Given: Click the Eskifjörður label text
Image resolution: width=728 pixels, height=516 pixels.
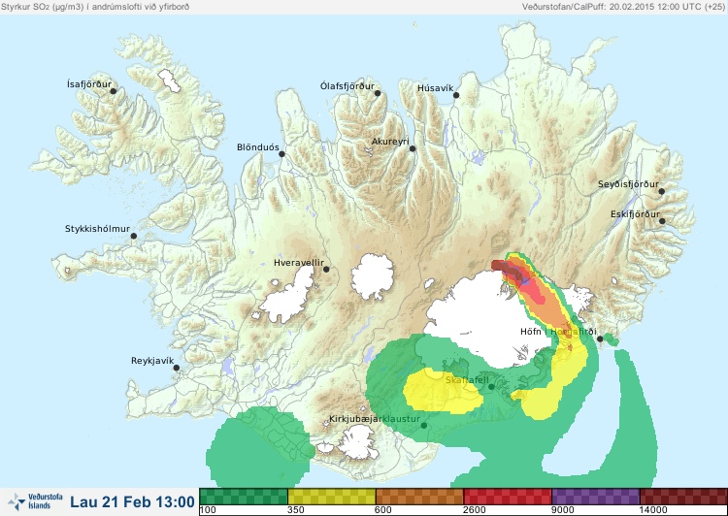Looking at the screenshot, I should (x=635, y=214).
